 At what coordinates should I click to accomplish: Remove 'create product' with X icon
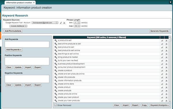pos(166,87)
